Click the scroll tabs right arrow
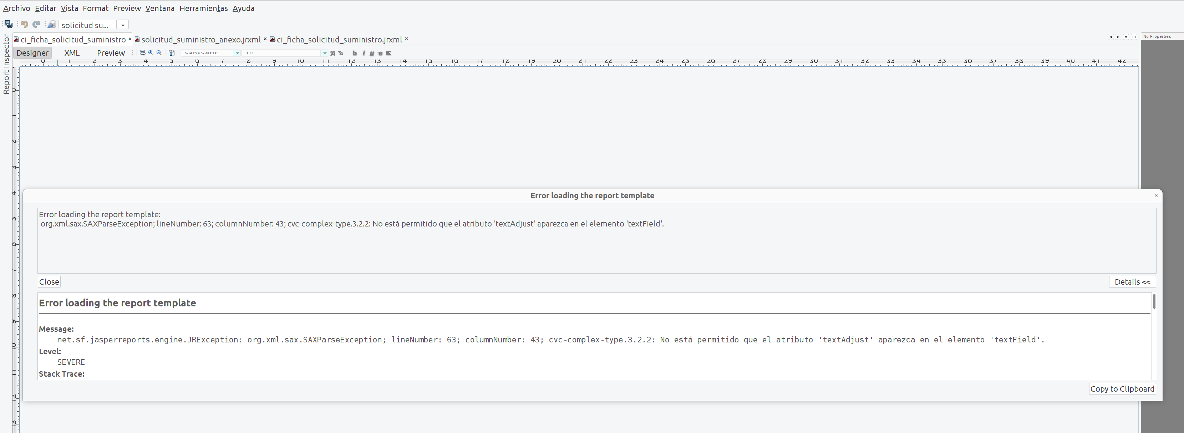 pos(1118,37)
